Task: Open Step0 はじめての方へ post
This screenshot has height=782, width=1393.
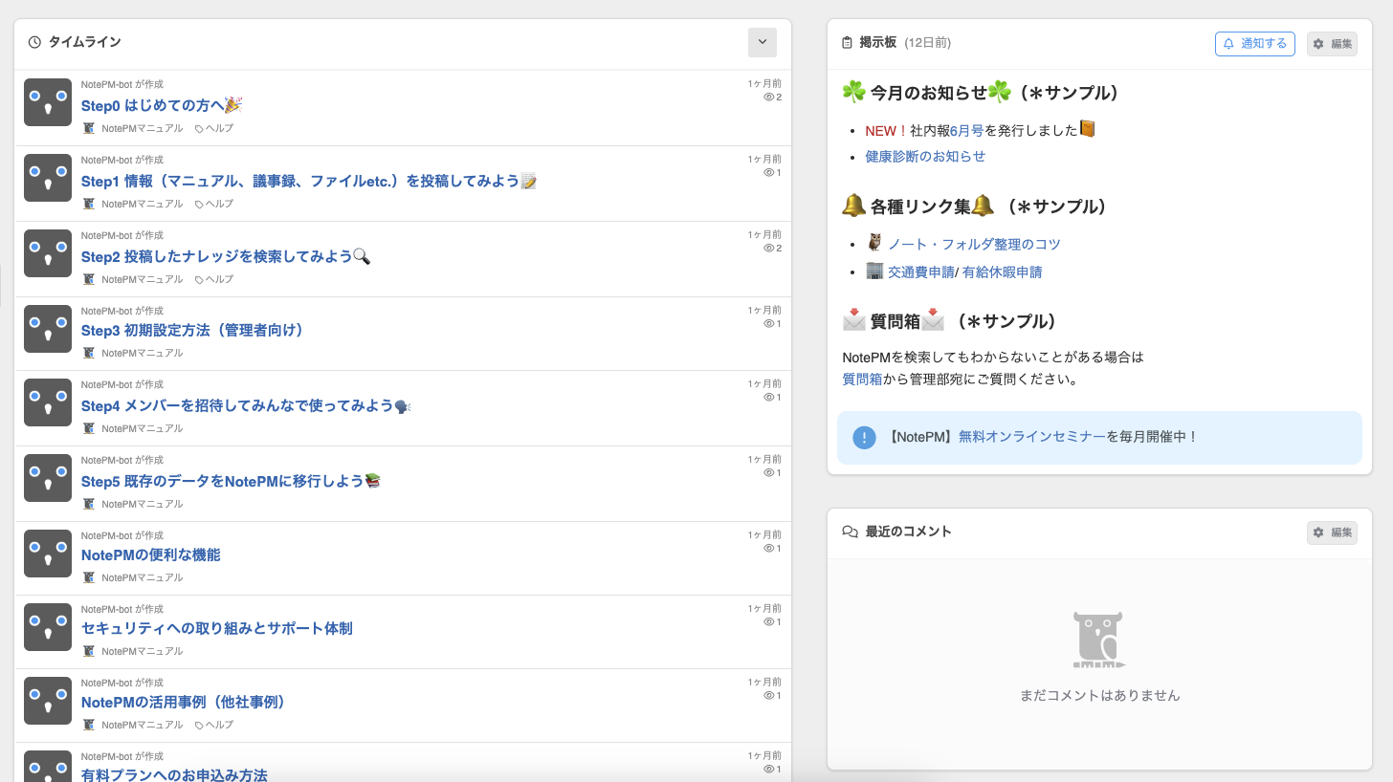Action: (162, 105)
